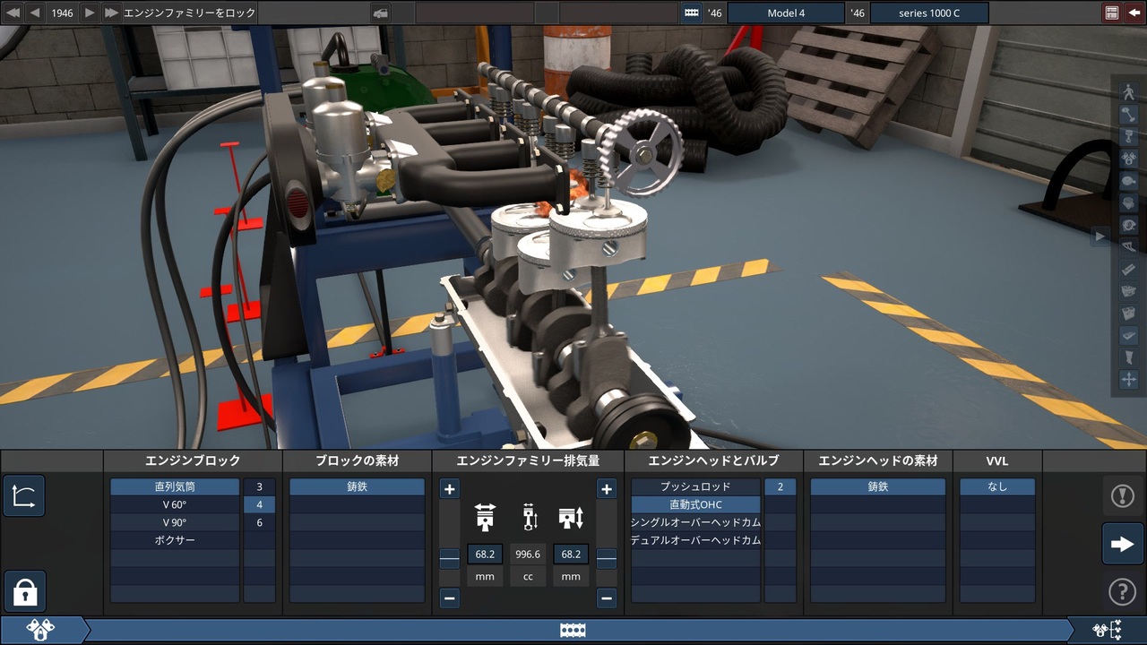Select V 60° engine block option
This screenshot has width=1147, height=645.
tap(175, 504)
